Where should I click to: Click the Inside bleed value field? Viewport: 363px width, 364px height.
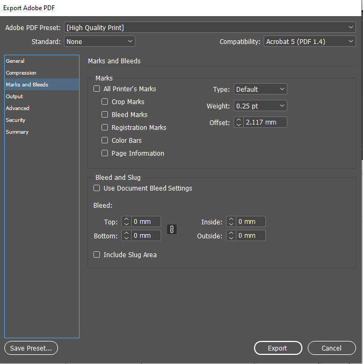click(251, 222)
